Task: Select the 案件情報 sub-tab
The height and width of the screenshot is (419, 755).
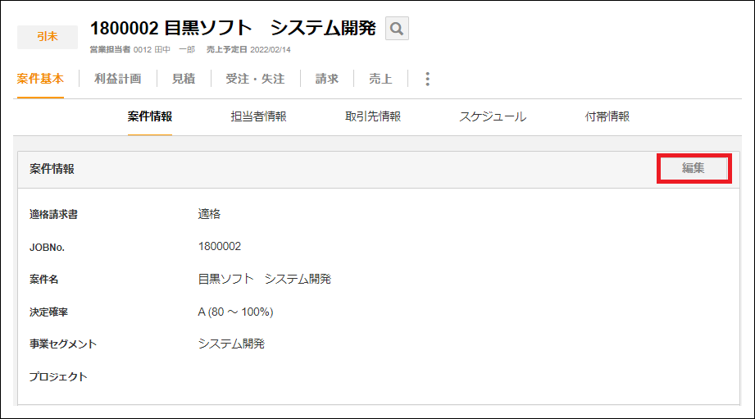Action: pyautogui.click(x=150, y=116)
